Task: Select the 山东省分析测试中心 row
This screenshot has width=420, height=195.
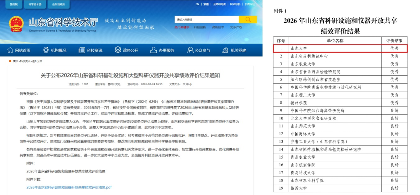Action: tap(340, 56)
